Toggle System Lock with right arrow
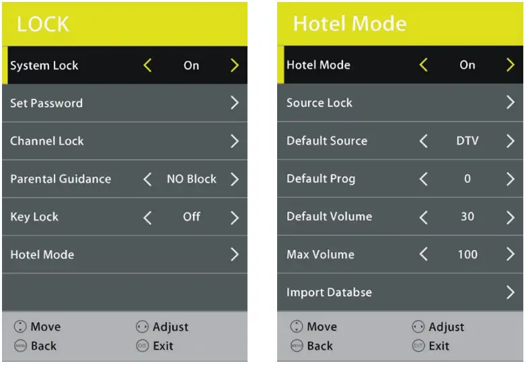The image size is (526, 365). 234,65
